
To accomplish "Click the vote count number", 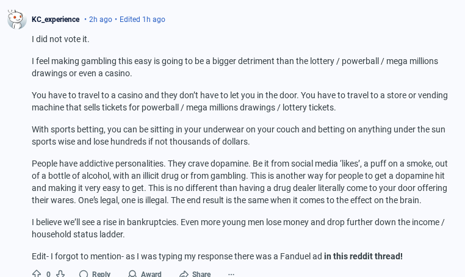I will (x=49, y=274).
